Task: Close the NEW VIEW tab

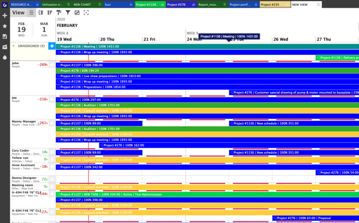Action: 318,5
